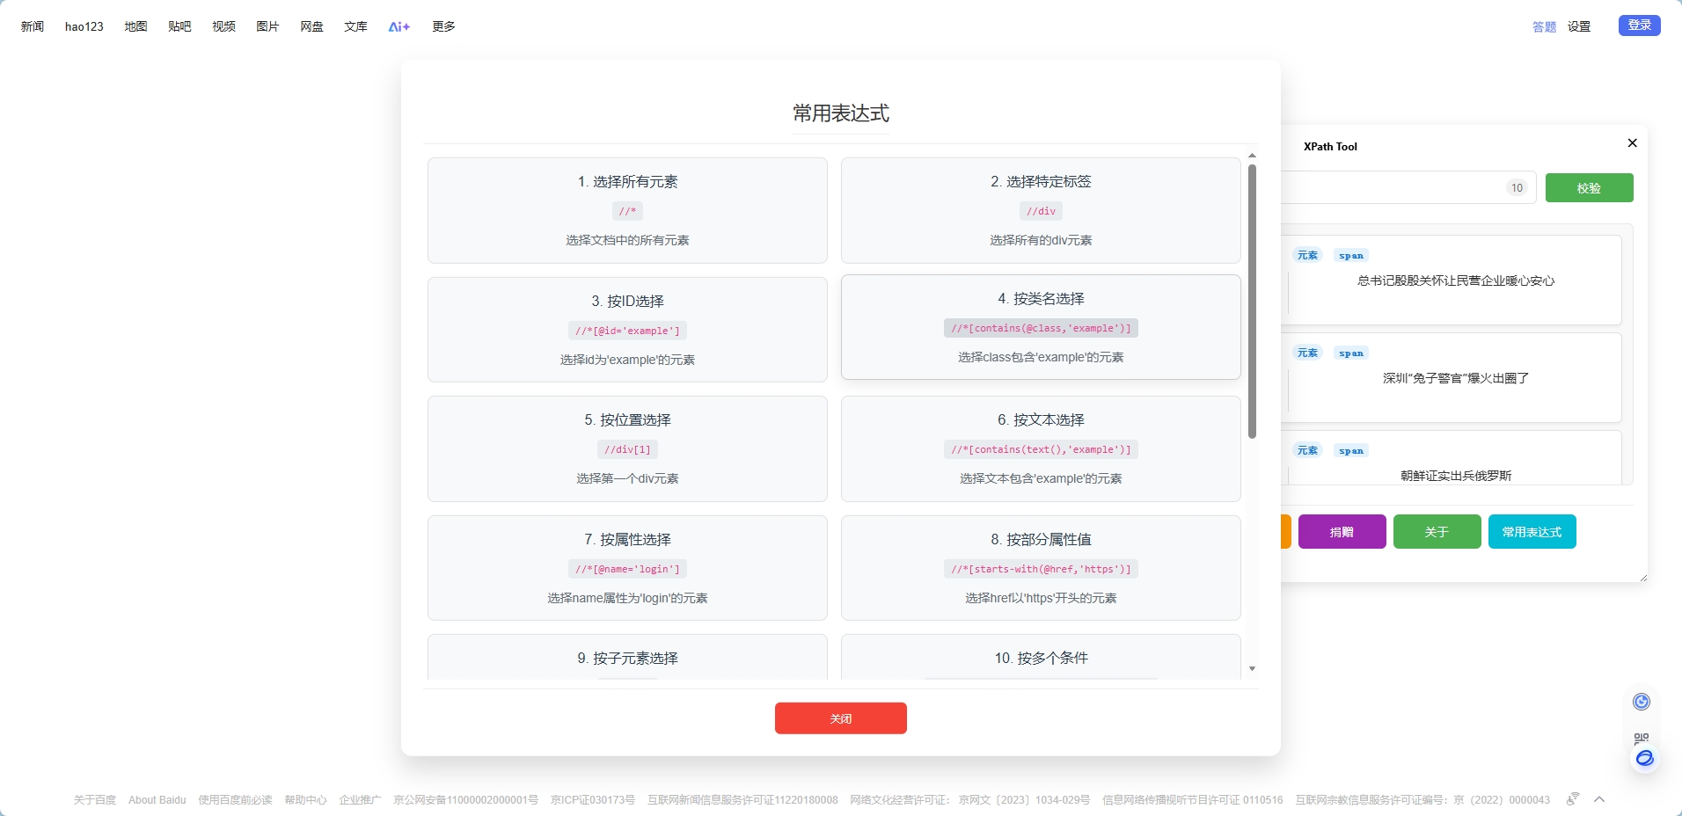The height and width of the screenshot is (816, 1682).
Task: Open the 地图 navigation link
Action: click(x=135, y=26)
